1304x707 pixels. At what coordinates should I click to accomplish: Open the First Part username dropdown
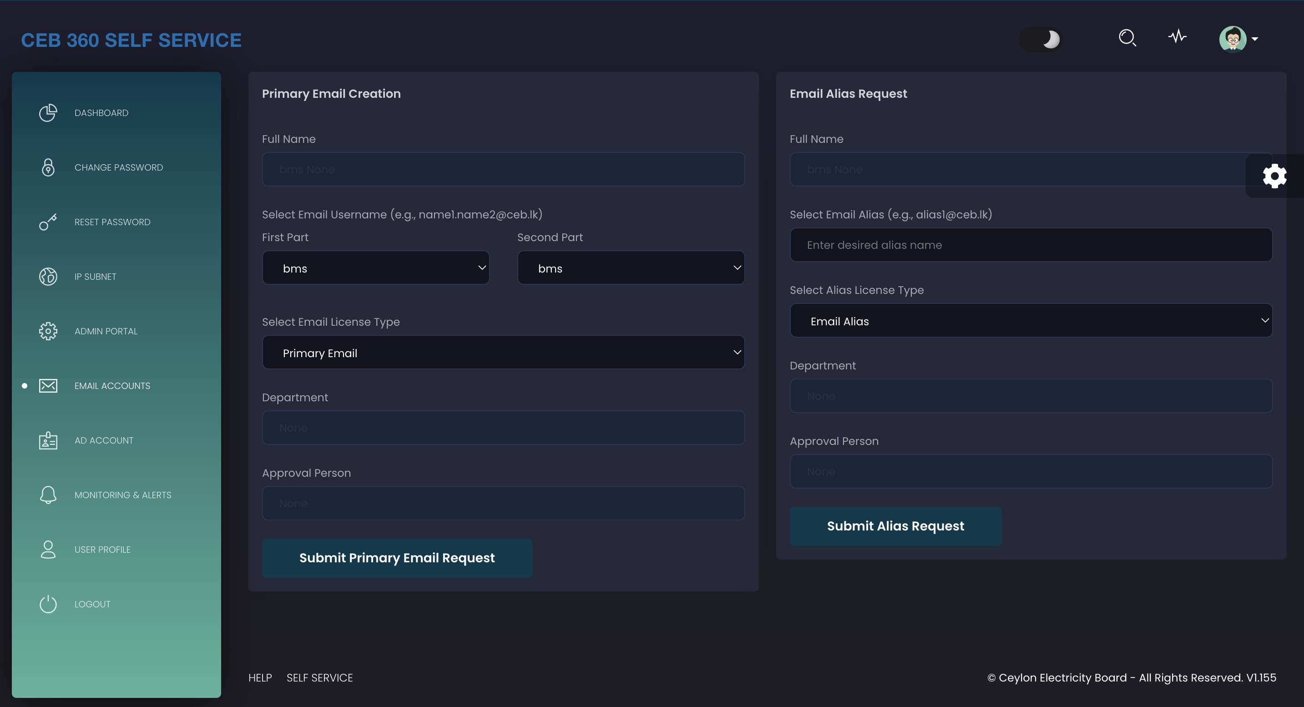[x=376, y=268]
